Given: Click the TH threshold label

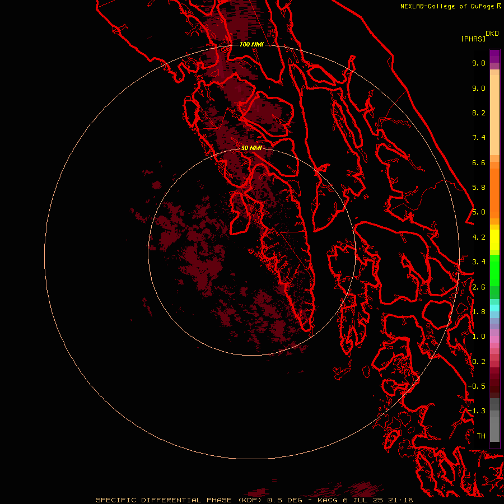Looking at the screenshot, I should click(481, 436).
